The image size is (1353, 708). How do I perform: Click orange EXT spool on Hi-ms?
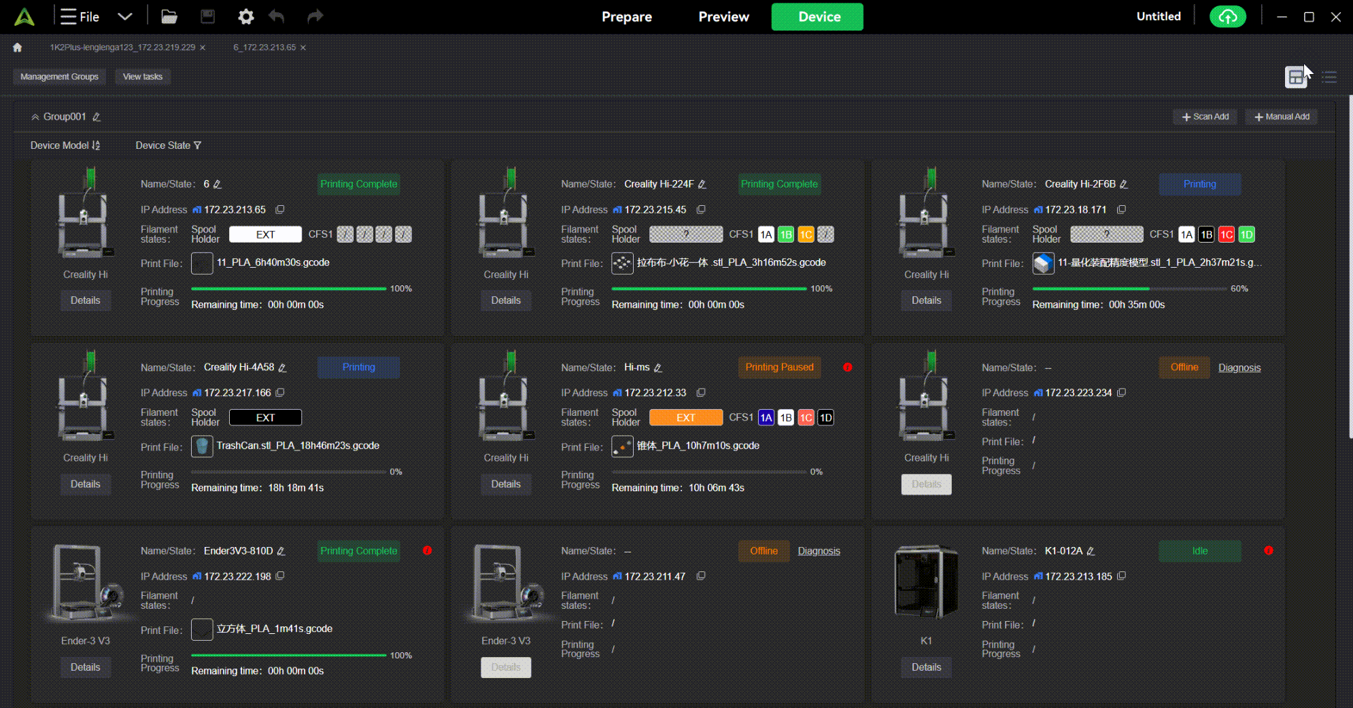point(686,417)
